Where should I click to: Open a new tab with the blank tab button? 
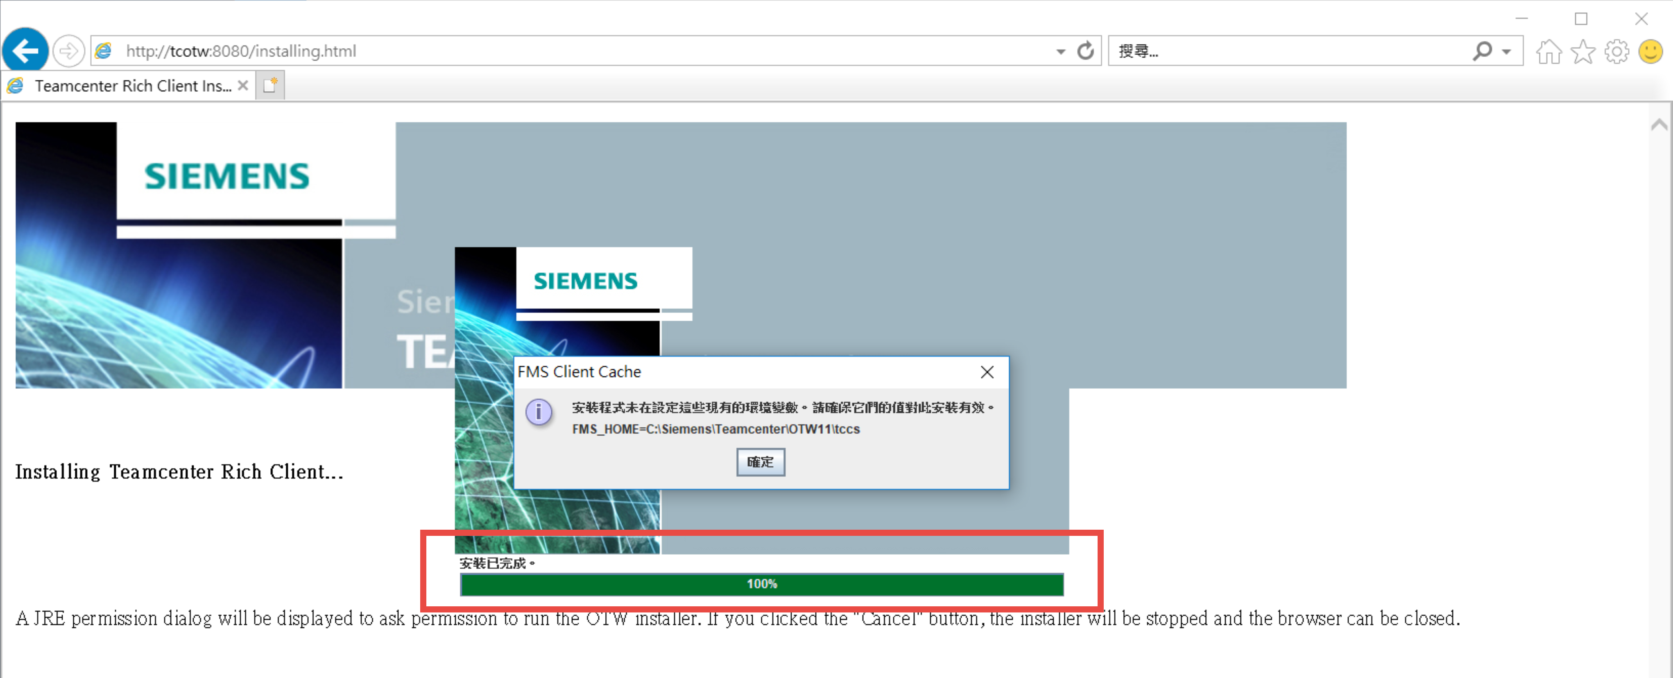(x=270, y=86)
